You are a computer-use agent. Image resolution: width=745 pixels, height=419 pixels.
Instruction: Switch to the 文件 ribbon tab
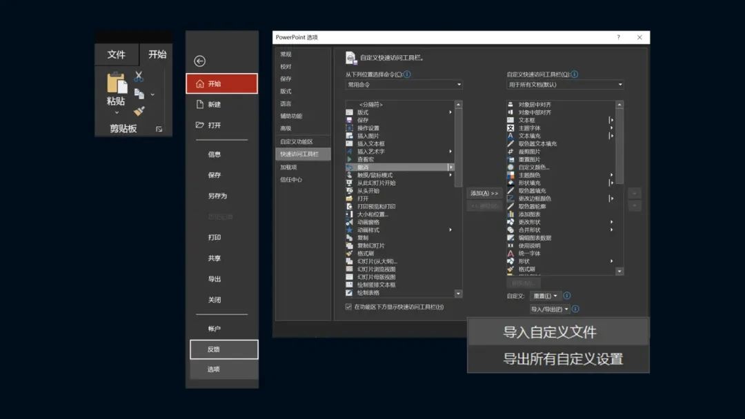[x=117, y=54]
